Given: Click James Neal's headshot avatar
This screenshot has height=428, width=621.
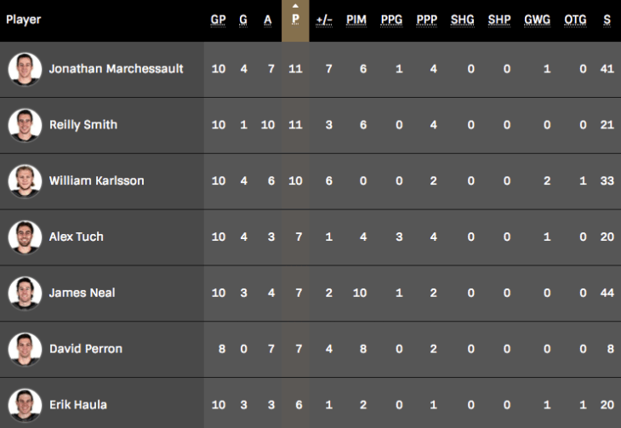Looking at the screenshot, I should (25, 293).
